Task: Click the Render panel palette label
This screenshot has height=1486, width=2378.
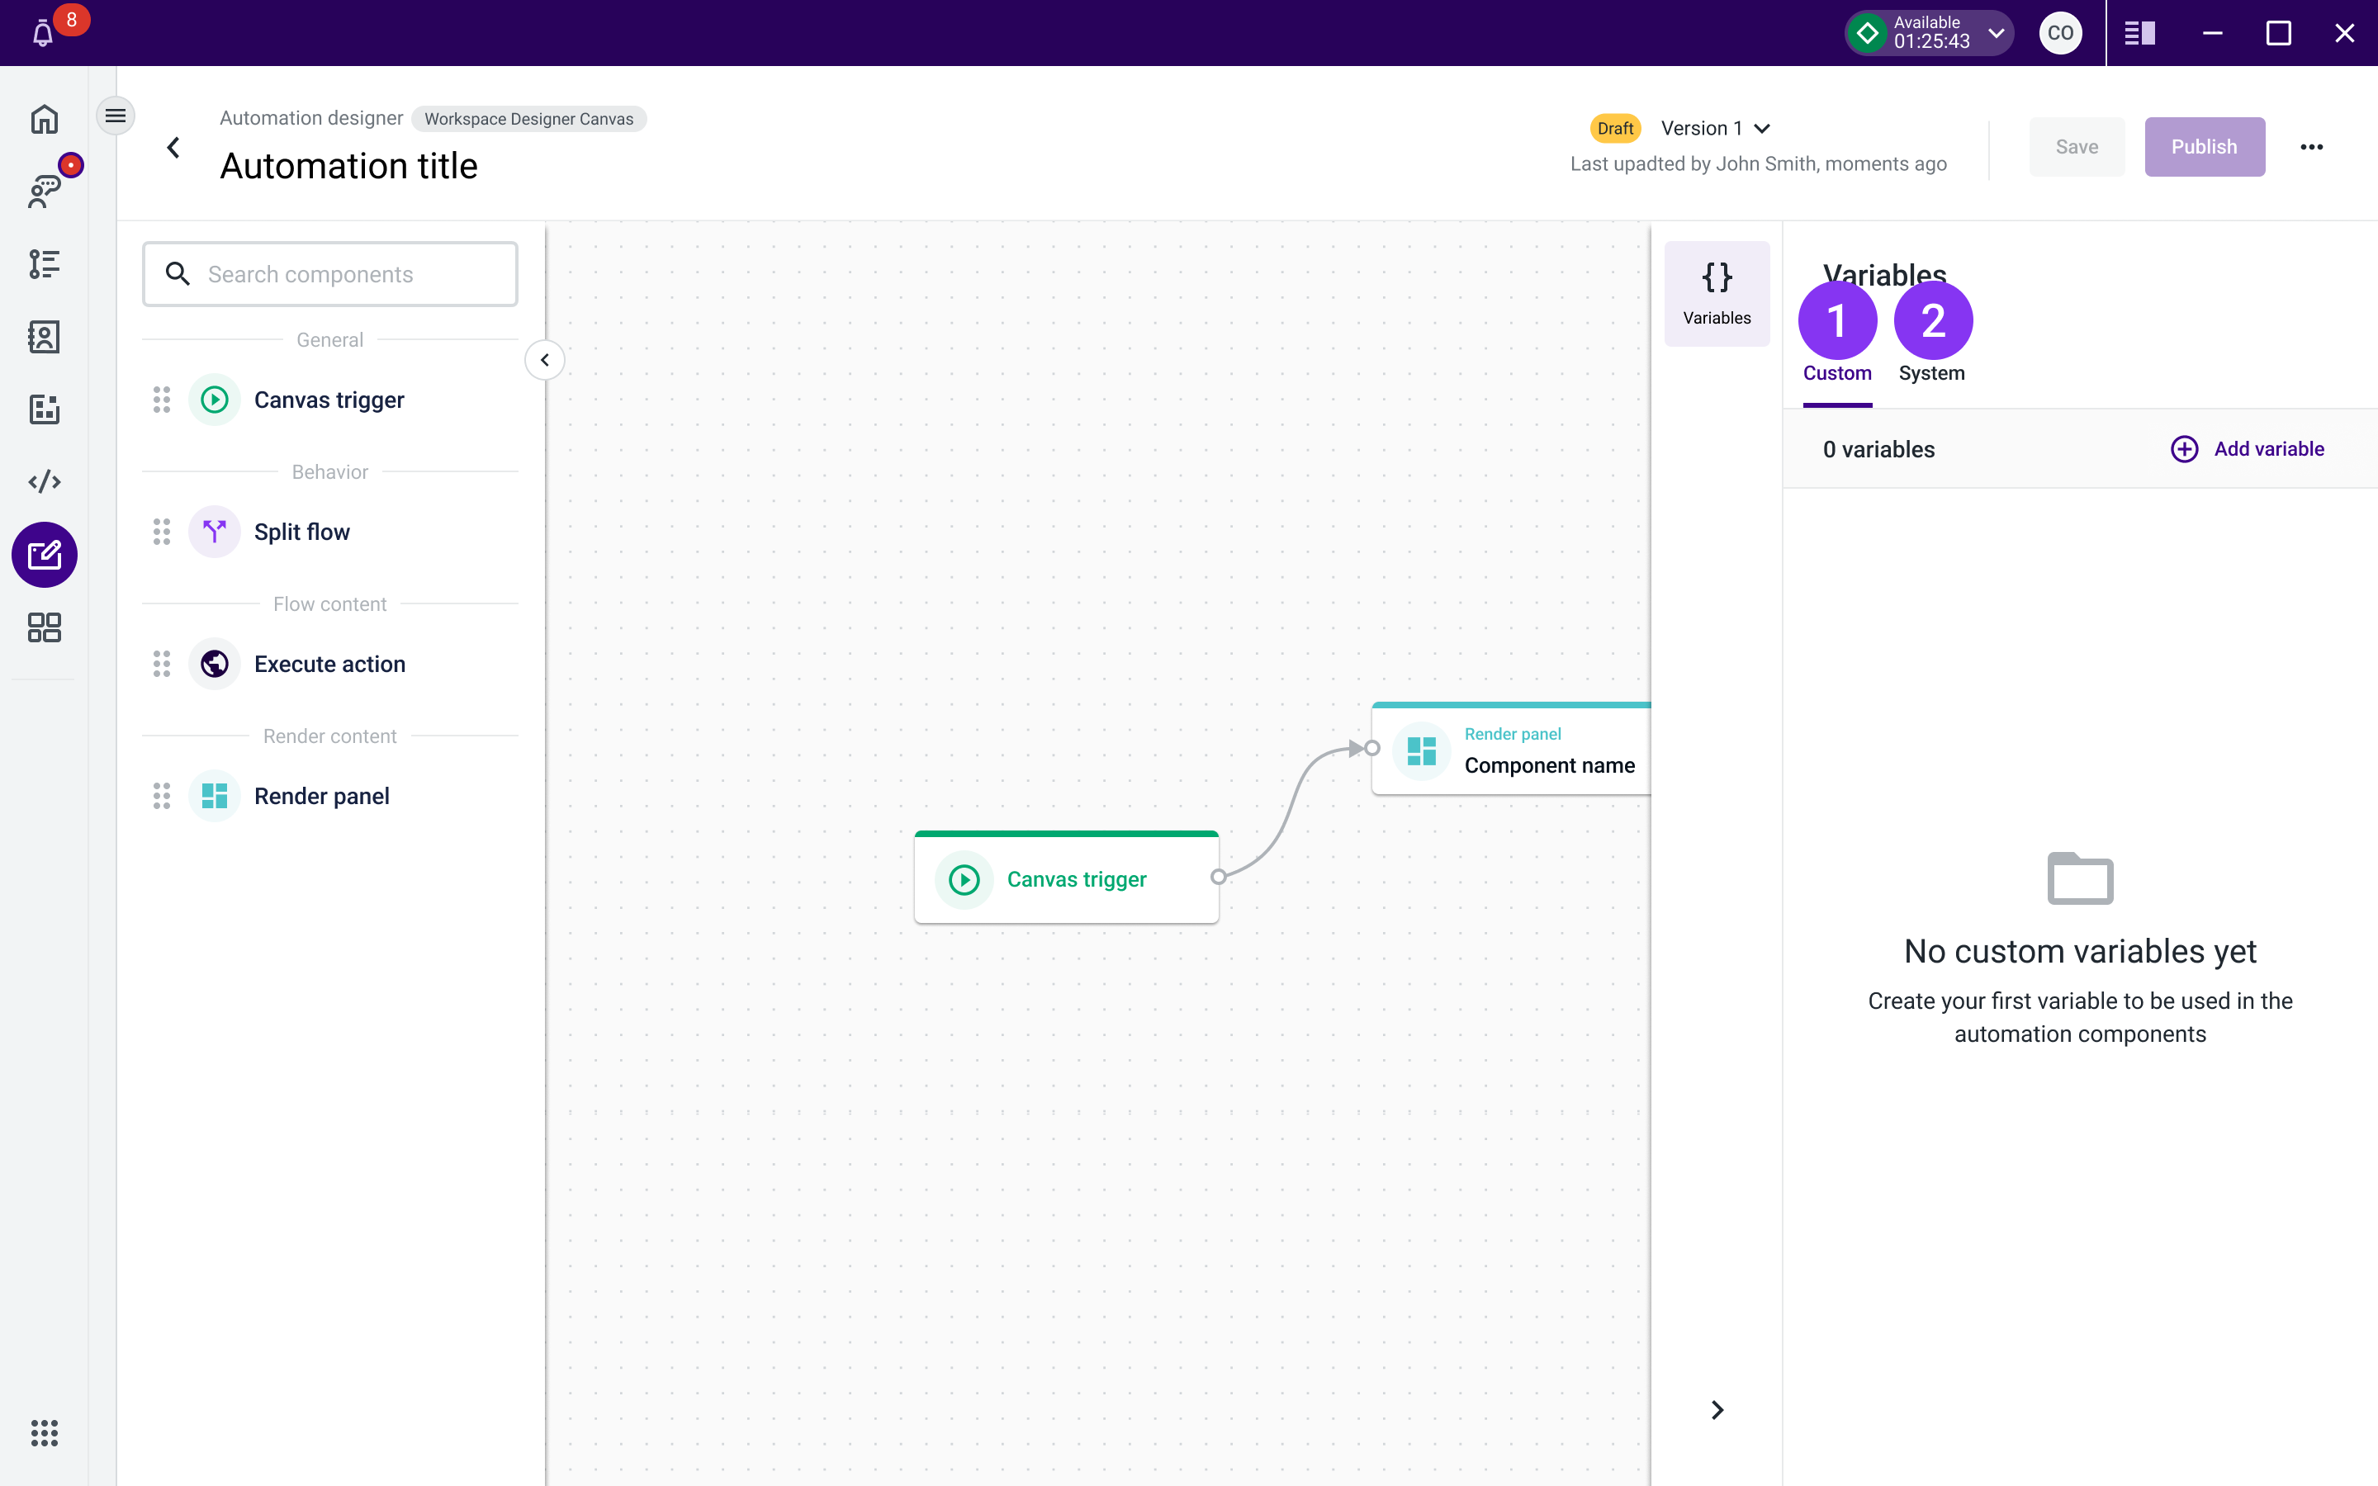Action: point(321,796)
